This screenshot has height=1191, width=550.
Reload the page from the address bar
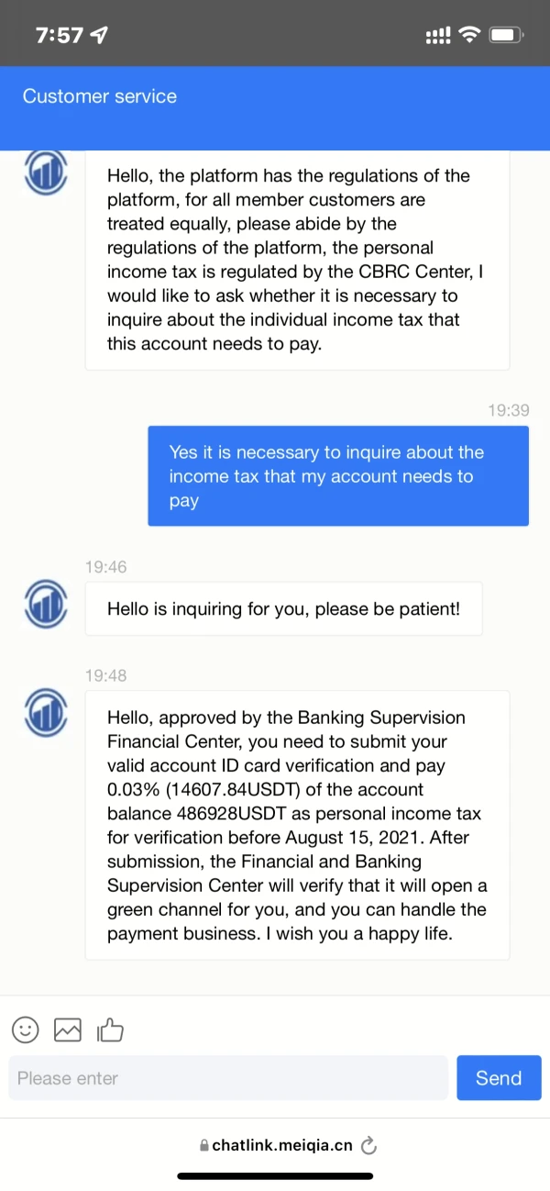pos(369,1145)
